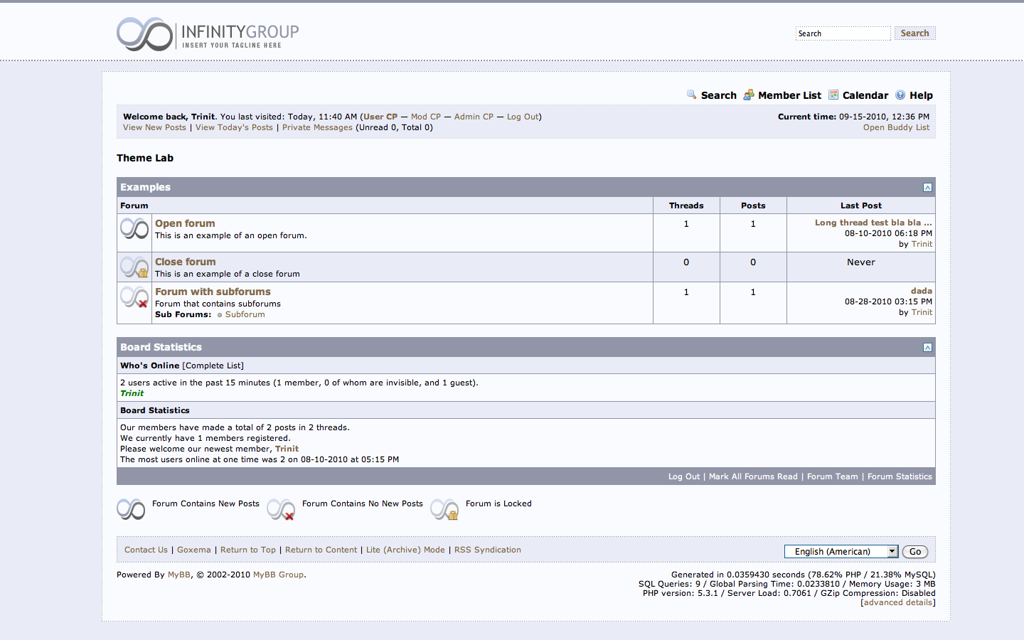The image size is (1024, 640).
Task: Click the Member List people icon
Action: point(749,95)
